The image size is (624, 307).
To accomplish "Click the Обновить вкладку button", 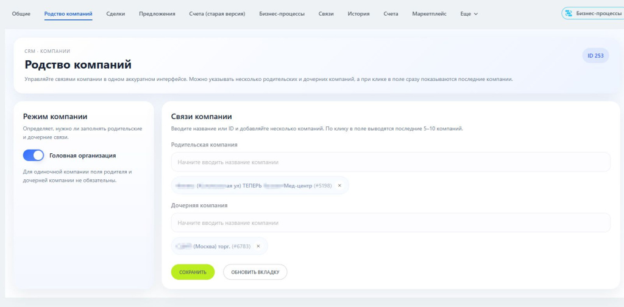I will pos(255,272).
